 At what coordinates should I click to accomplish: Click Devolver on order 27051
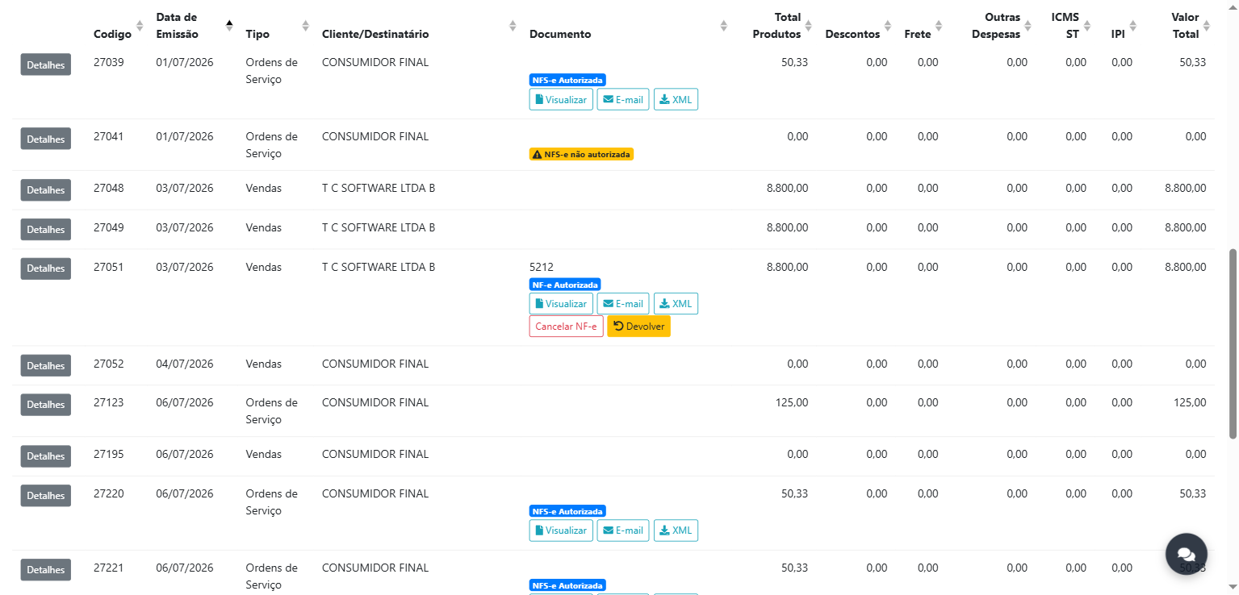[x=638, y=327]
